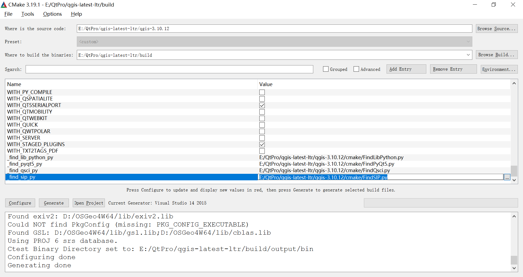Select the WITH_QT5SERIALPORT name cell
This screenshot has width=523, height=277.
coord(34,105)
